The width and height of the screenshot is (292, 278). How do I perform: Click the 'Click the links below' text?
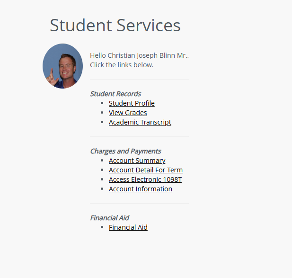point(122,65)
